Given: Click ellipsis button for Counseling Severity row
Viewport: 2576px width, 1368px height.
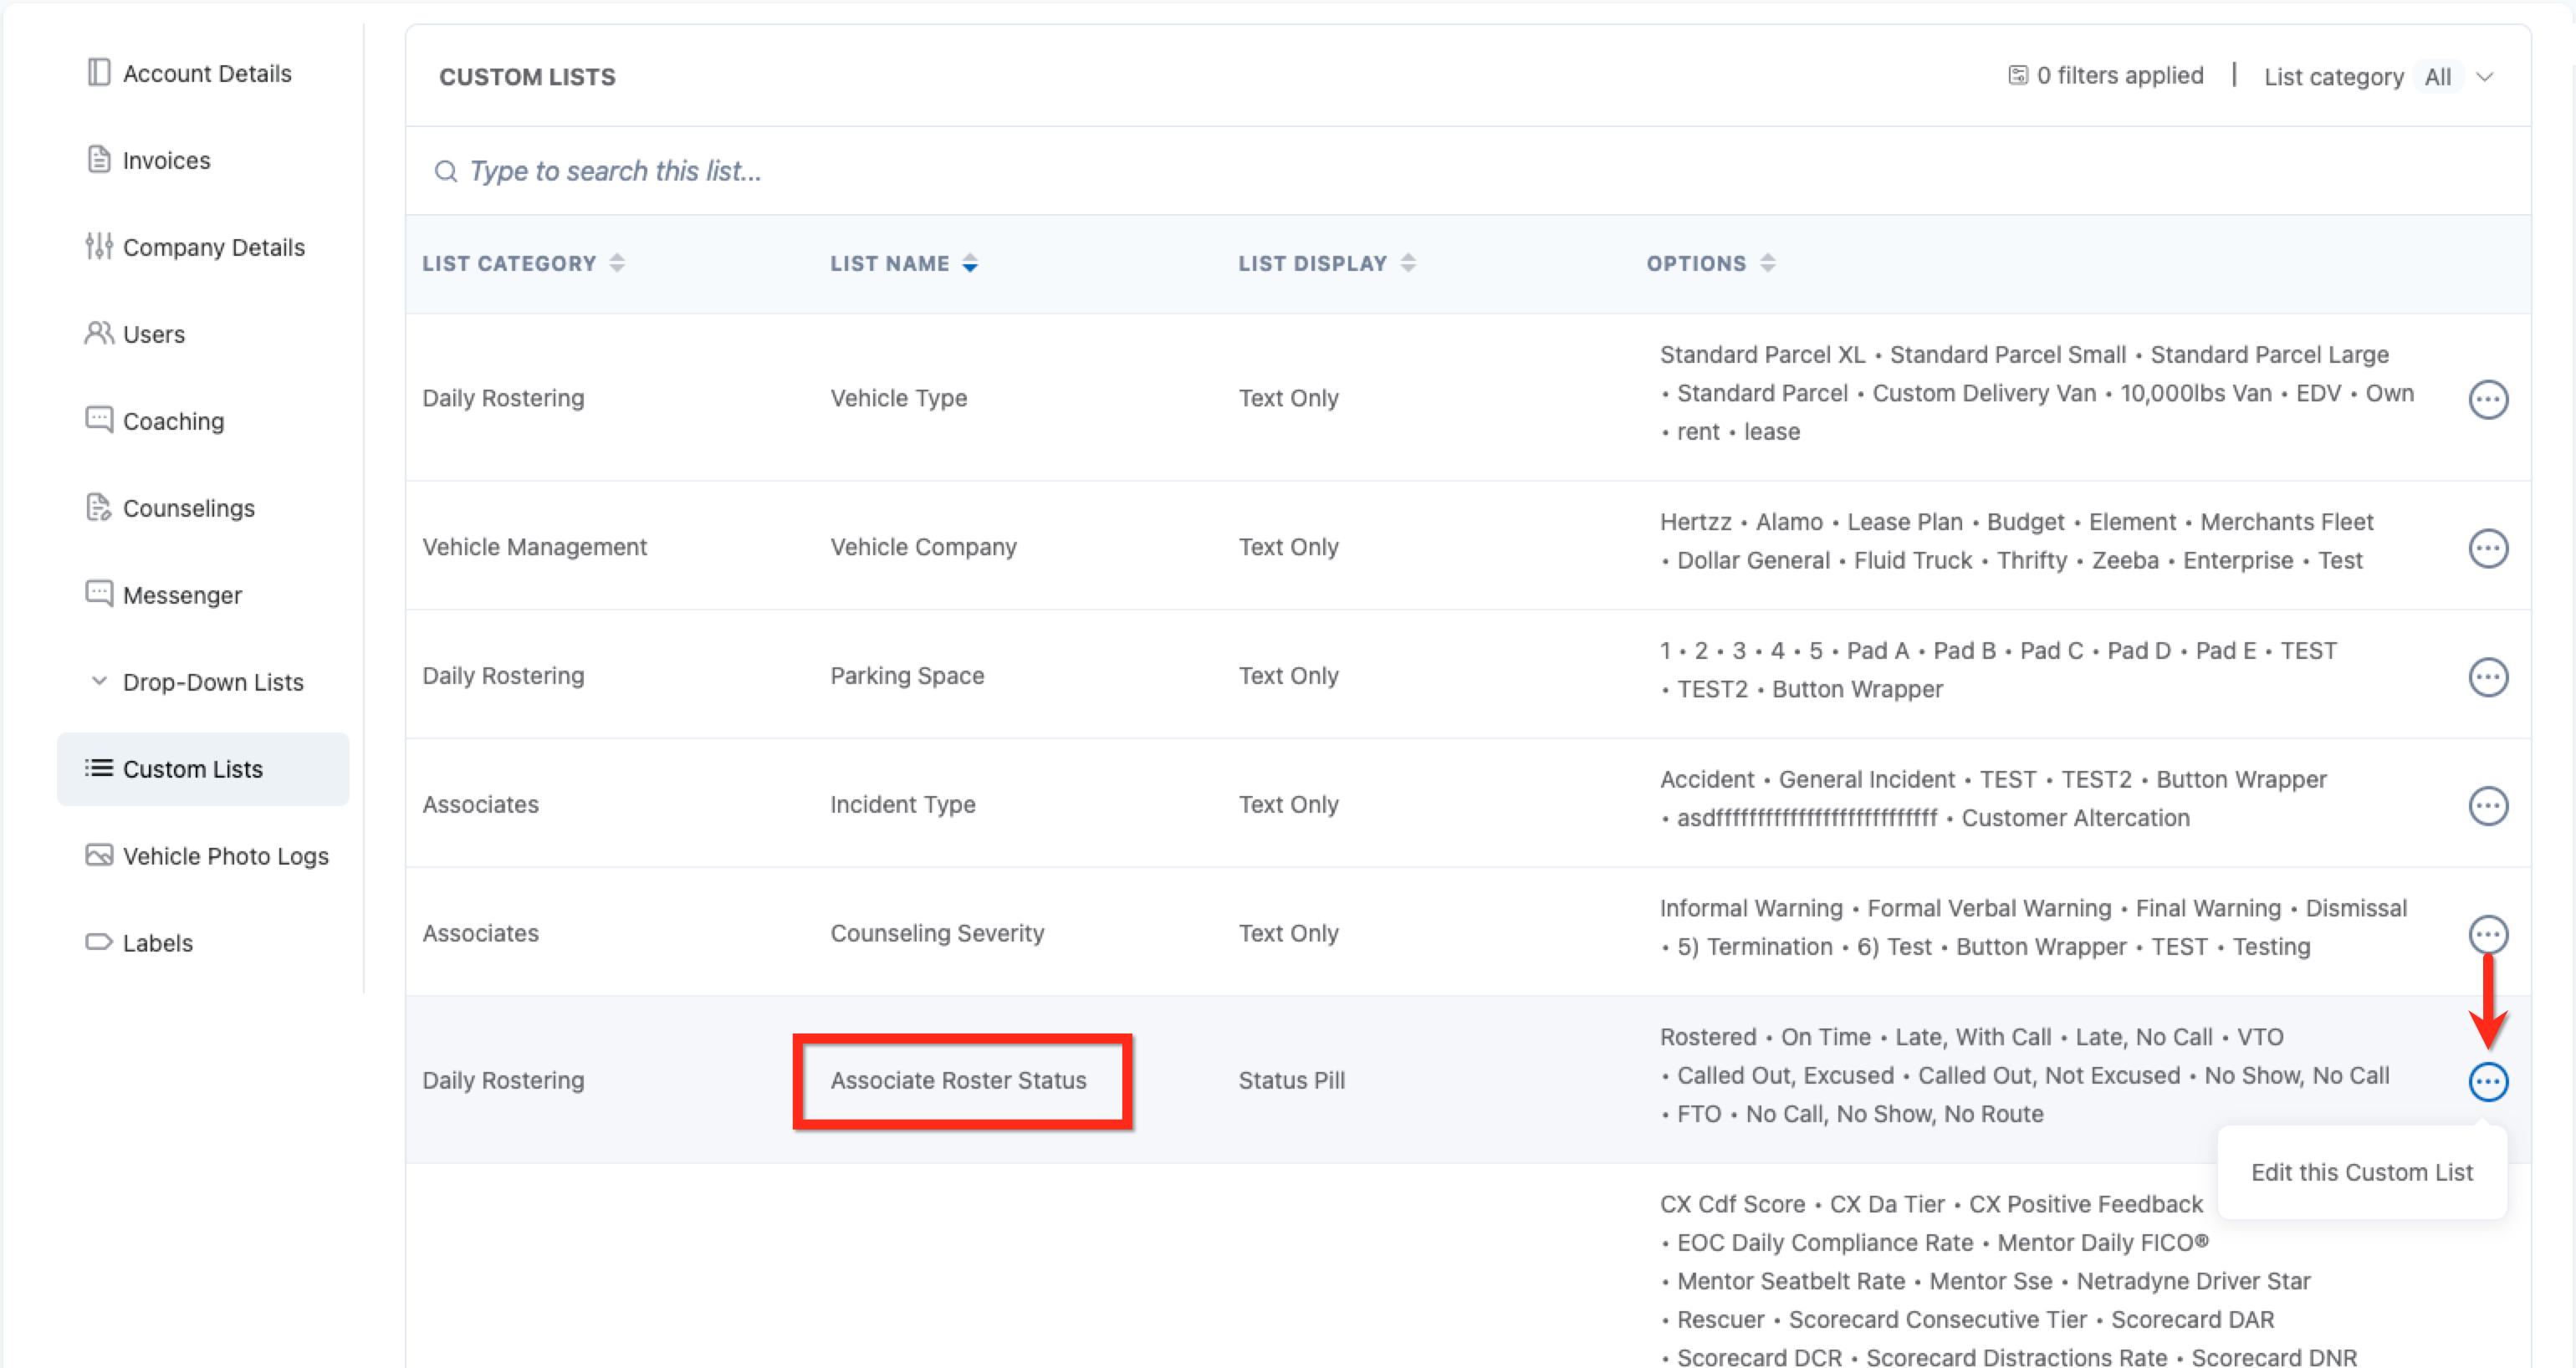Looking at the screenshot, I should point(2487,934).
